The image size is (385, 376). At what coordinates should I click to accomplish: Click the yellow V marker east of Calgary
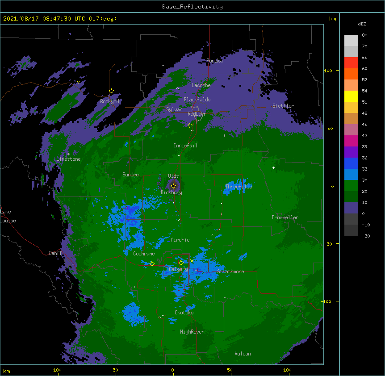click(192, 261)
